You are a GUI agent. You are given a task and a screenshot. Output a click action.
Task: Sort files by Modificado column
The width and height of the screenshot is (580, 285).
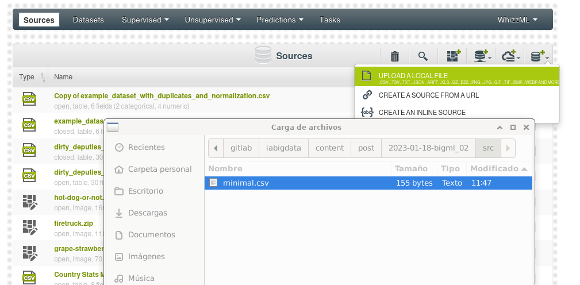[498, 169]
